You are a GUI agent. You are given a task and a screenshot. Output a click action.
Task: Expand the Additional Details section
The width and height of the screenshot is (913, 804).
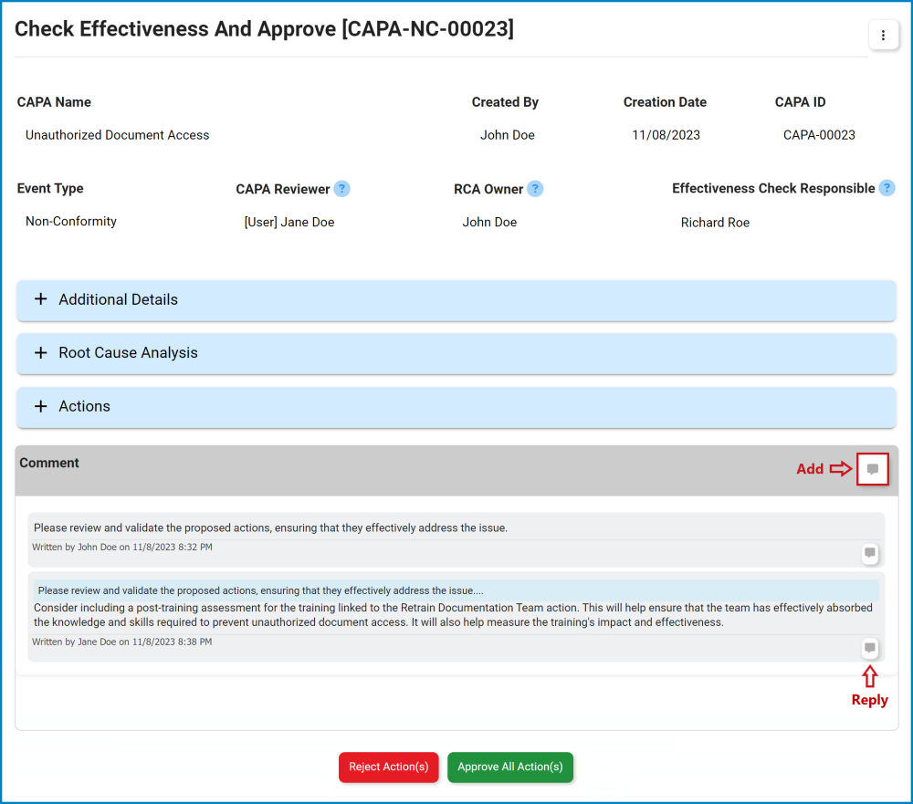(118, 299)
